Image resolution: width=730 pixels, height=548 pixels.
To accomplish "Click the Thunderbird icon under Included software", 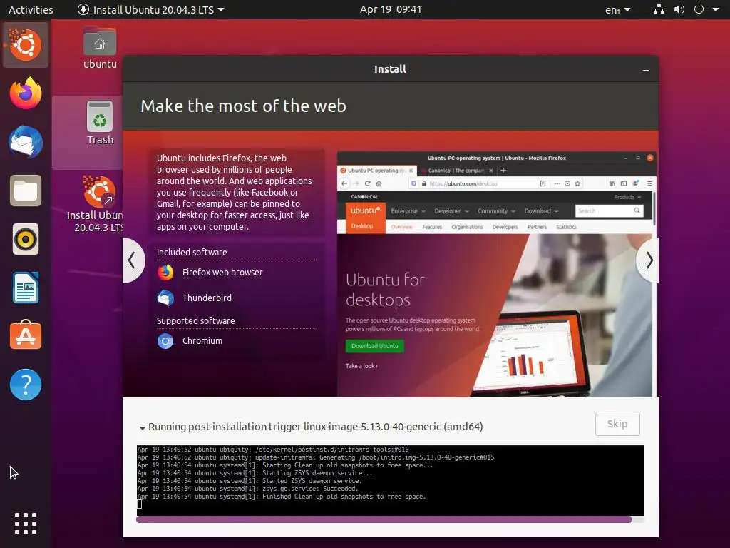I will click(165, 298).
